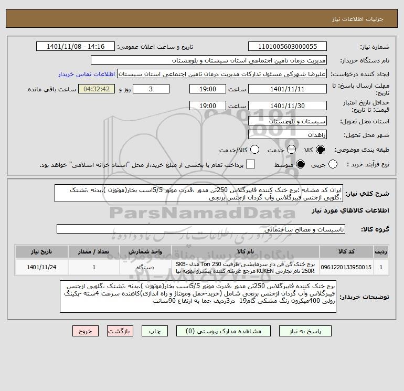Click the کد کالا column header
This screenshot has width=404, height=391.
point(346,251)
